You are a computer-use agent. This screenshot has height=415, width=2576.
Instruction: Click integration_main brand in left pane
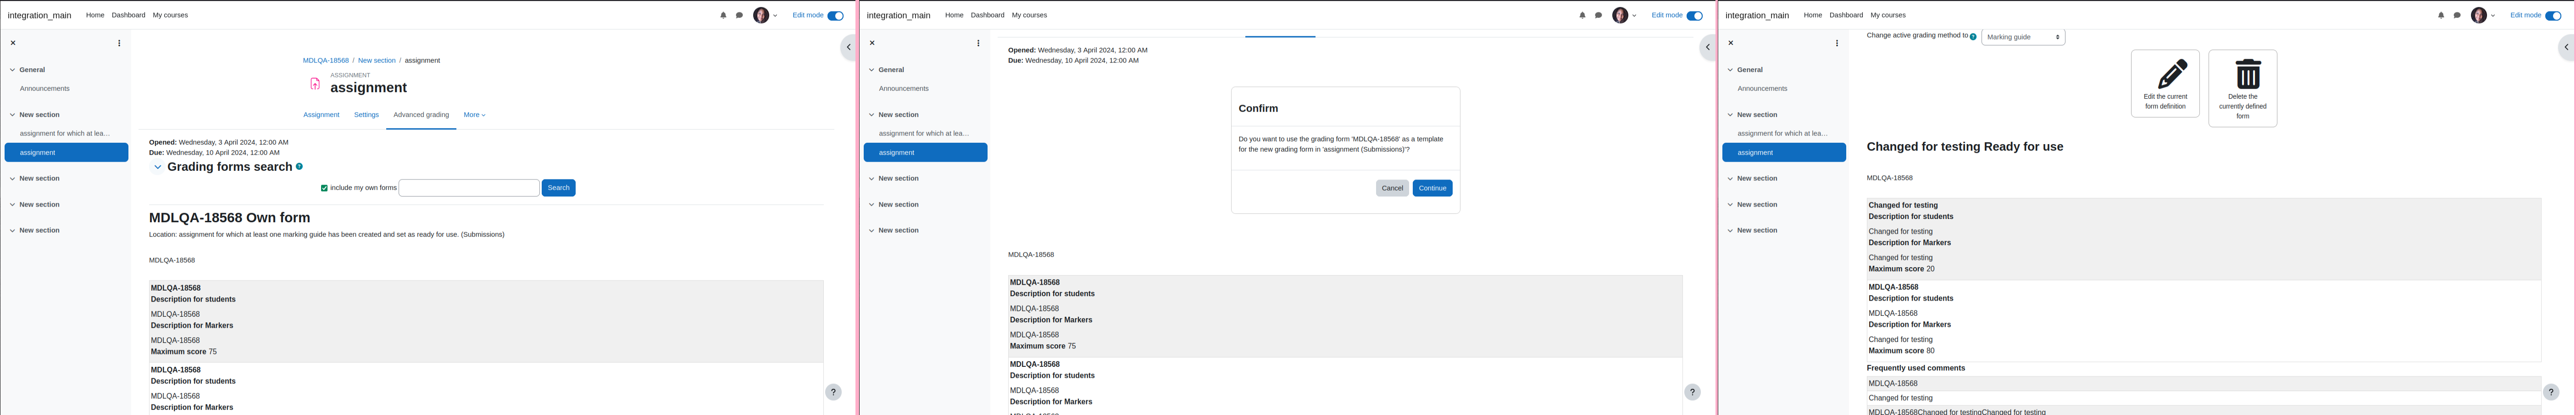[40, 16]
